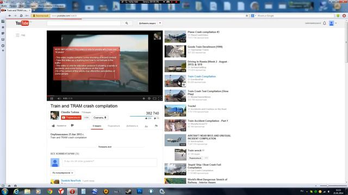Open the 'AIRCRAFT NEAR MISS' suggested video
This screenshot has width=348, height=195.
click(x=209, y=137)
